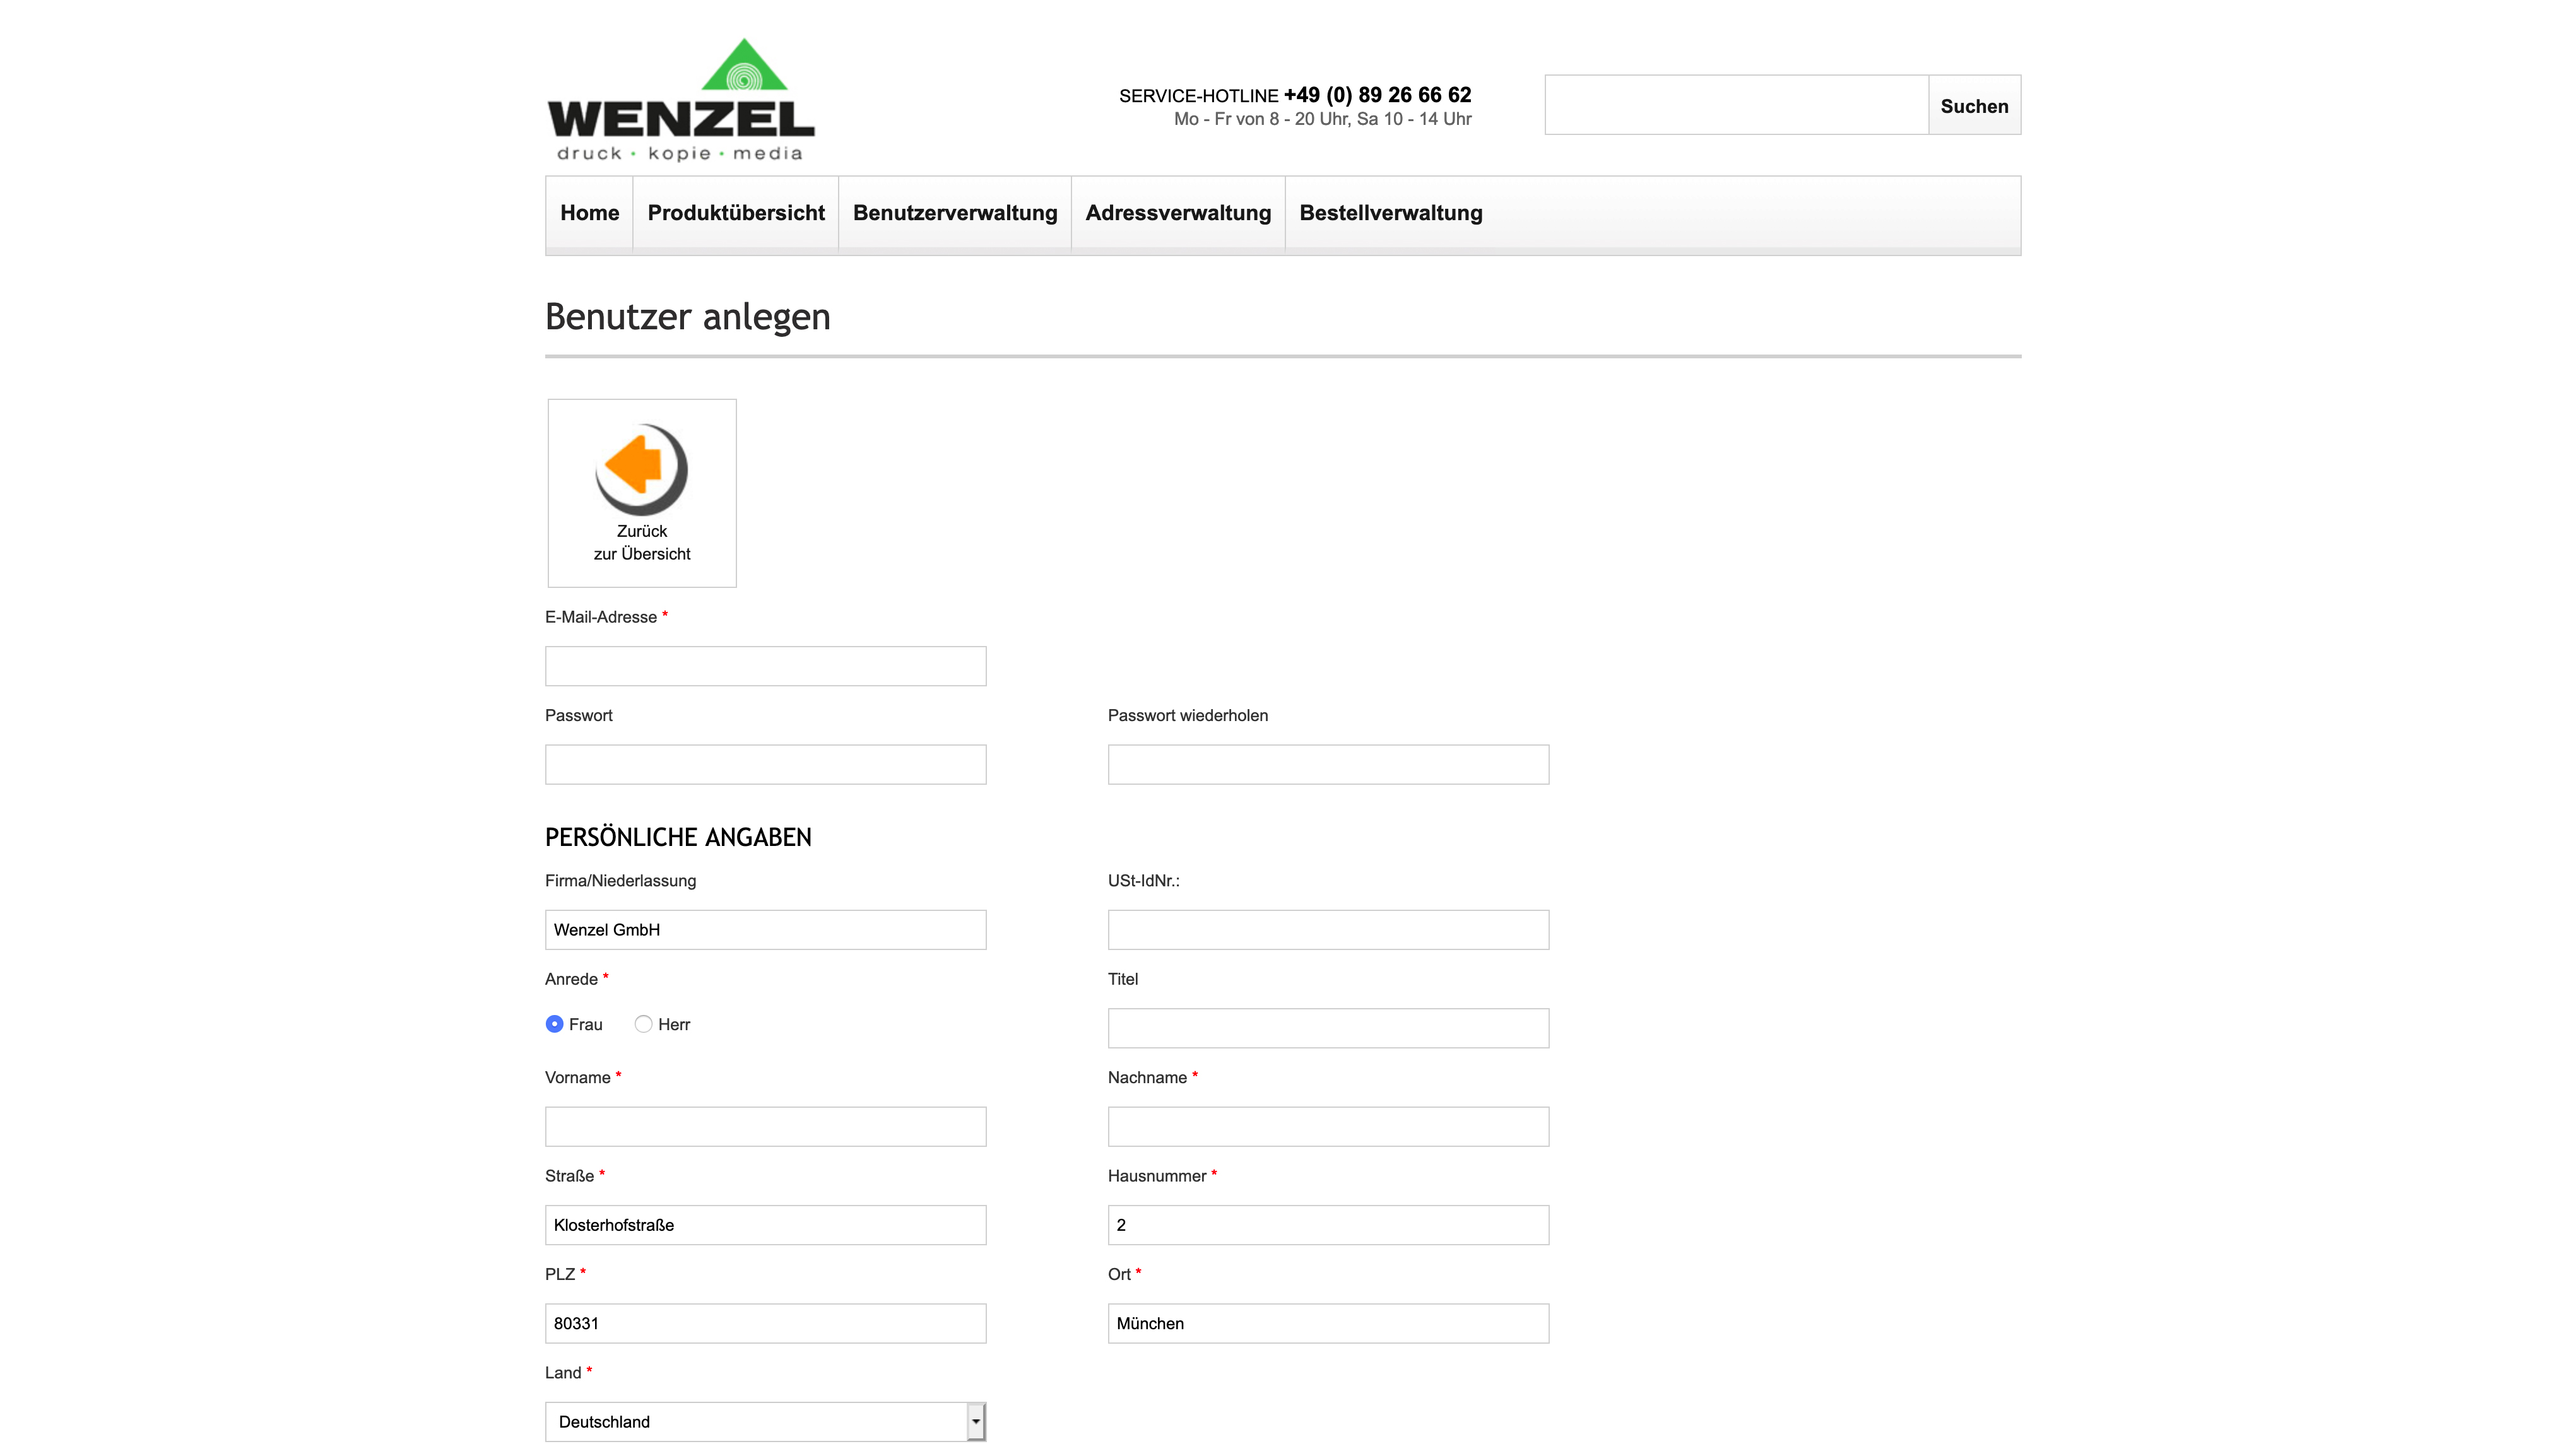Viewport: 2567px width, 1456px height.
Task: Select the Frau radio button
Action: click(x=556, y=1024)
